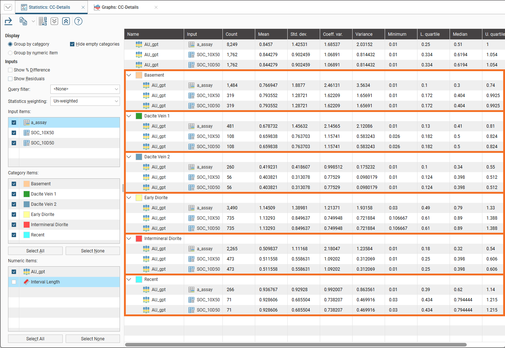Click the a_assay table icon in Input items

(x=27, y=123)
